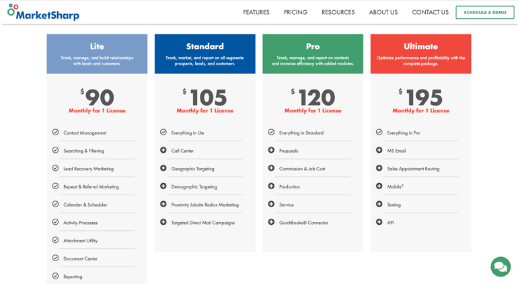Open the Features menu item

[256, 12]
